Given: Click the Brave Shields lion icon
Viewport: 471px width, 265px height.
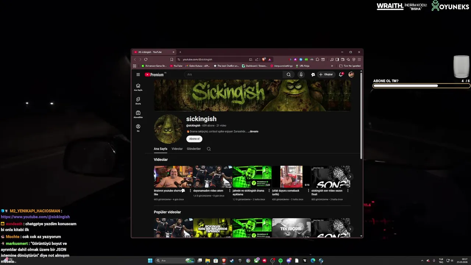Looking at the screenshot, I should (264, 59).
